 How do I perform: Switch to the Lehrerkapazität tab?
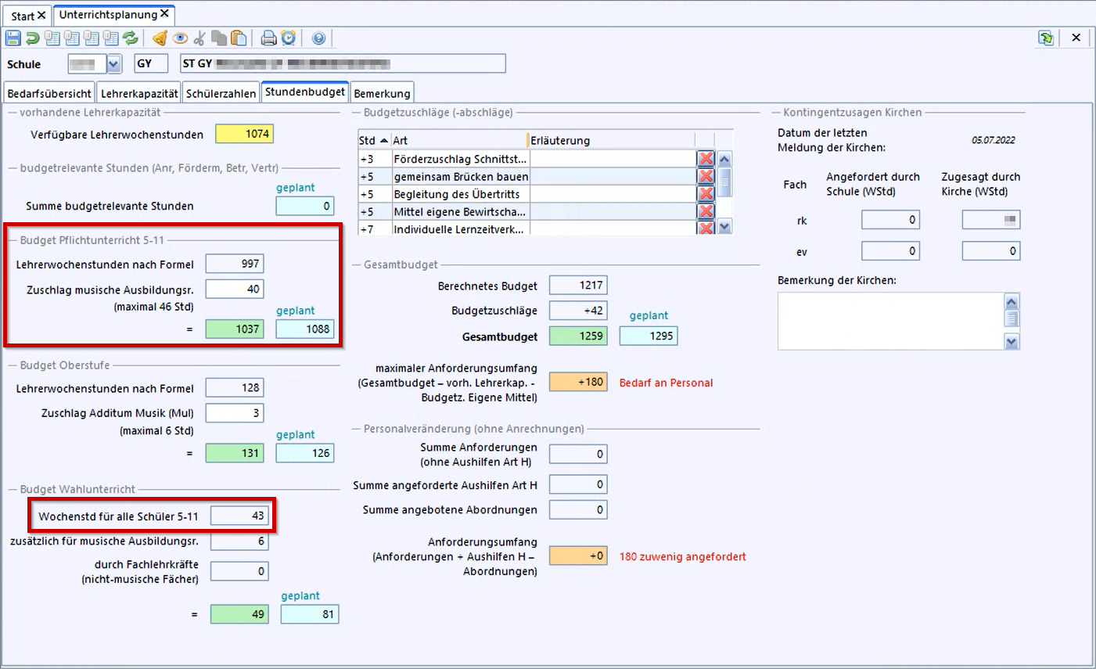(x=139, y=93)
